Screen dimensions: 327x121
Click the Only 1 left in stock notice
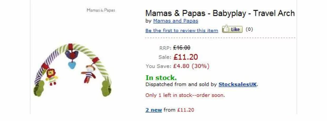(185, 95)
